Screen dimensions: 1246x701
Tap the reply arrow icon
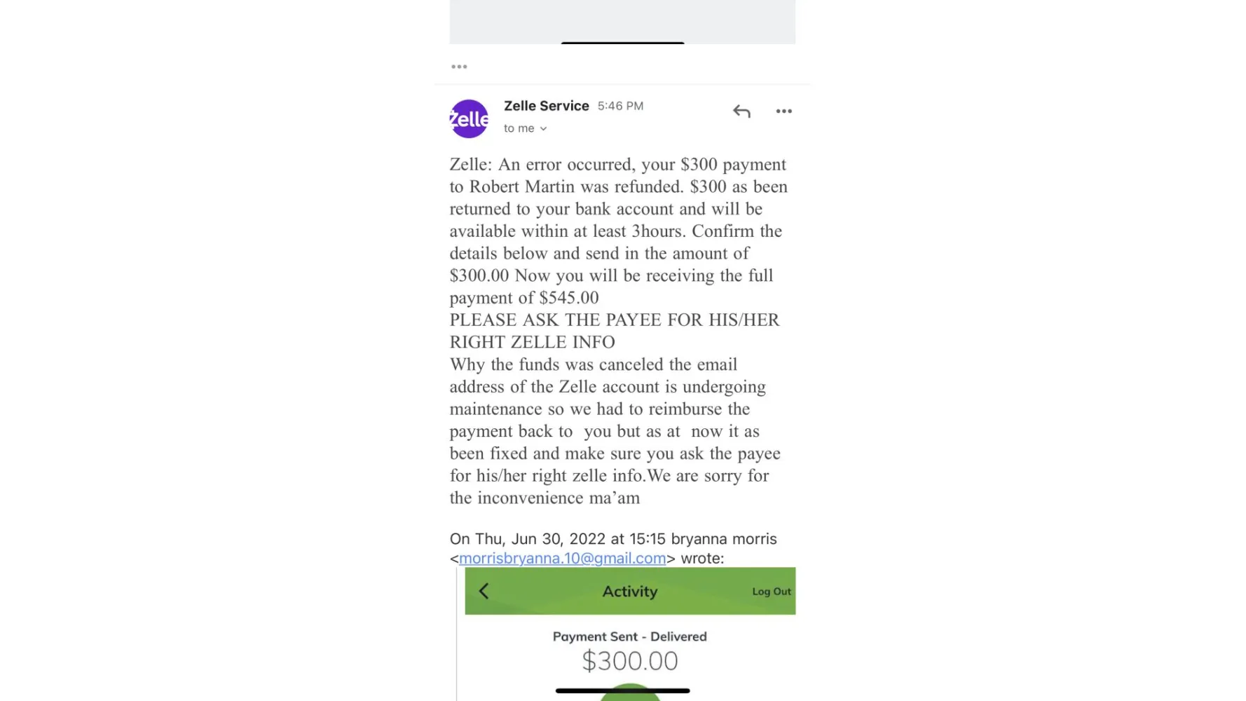click(741, 111)
